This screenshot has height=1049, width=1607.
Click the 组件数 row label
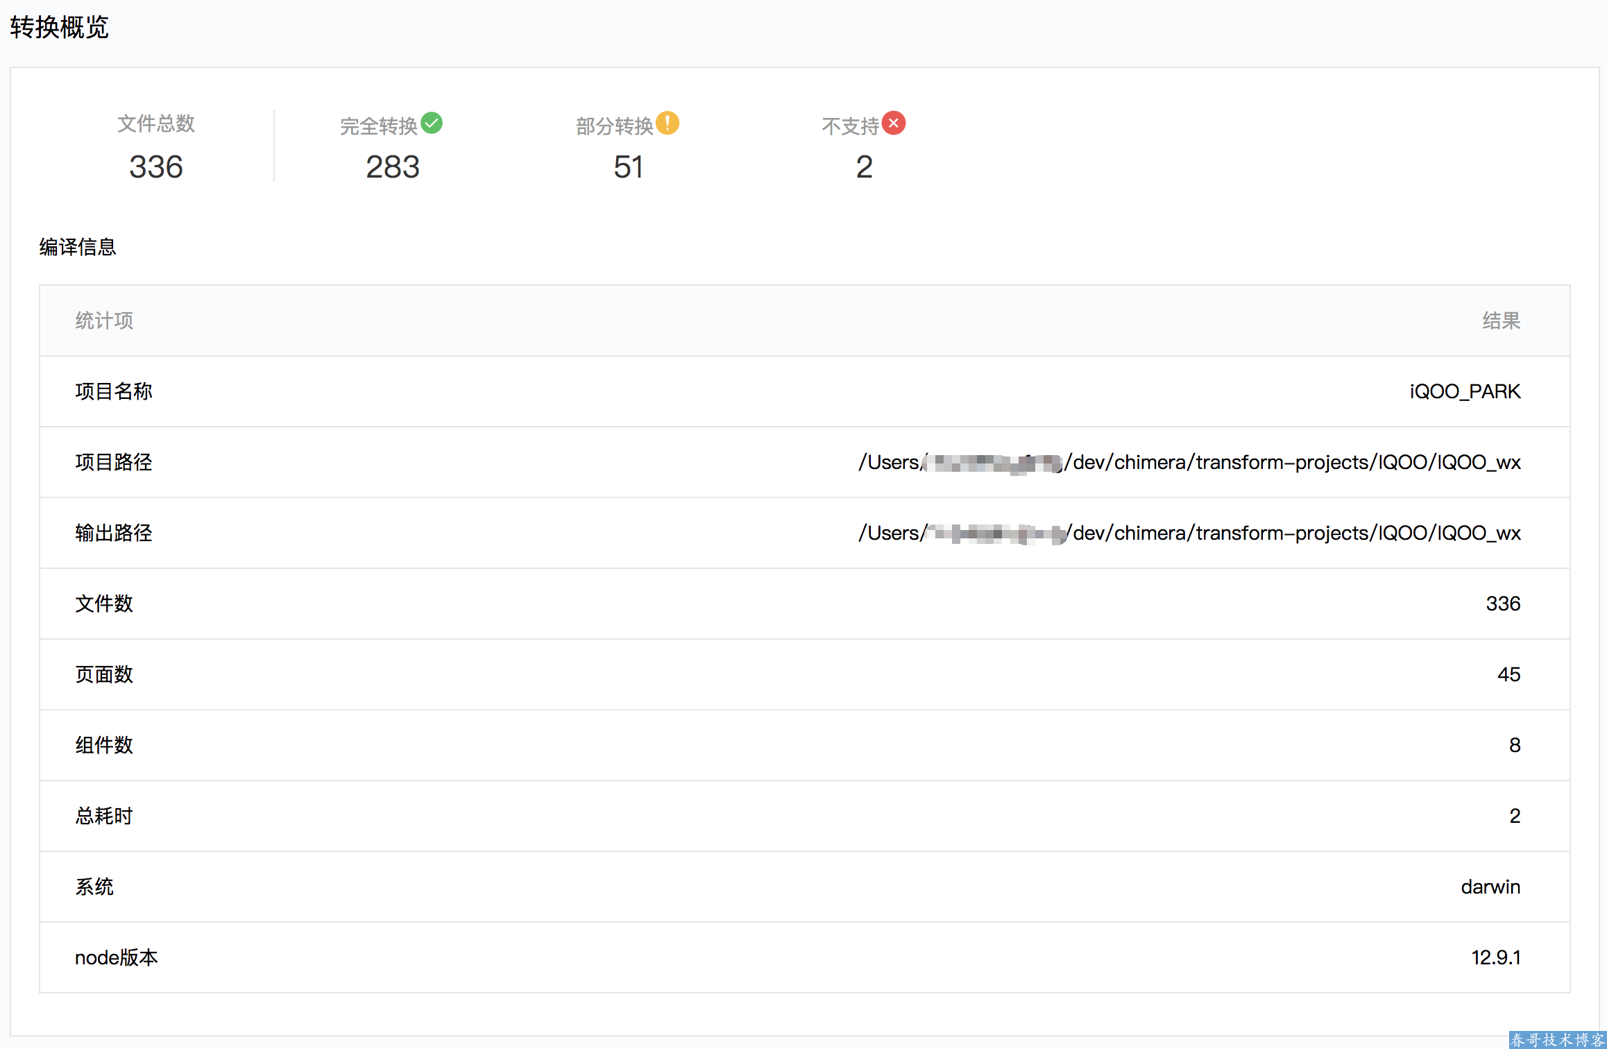coord(104,745)
